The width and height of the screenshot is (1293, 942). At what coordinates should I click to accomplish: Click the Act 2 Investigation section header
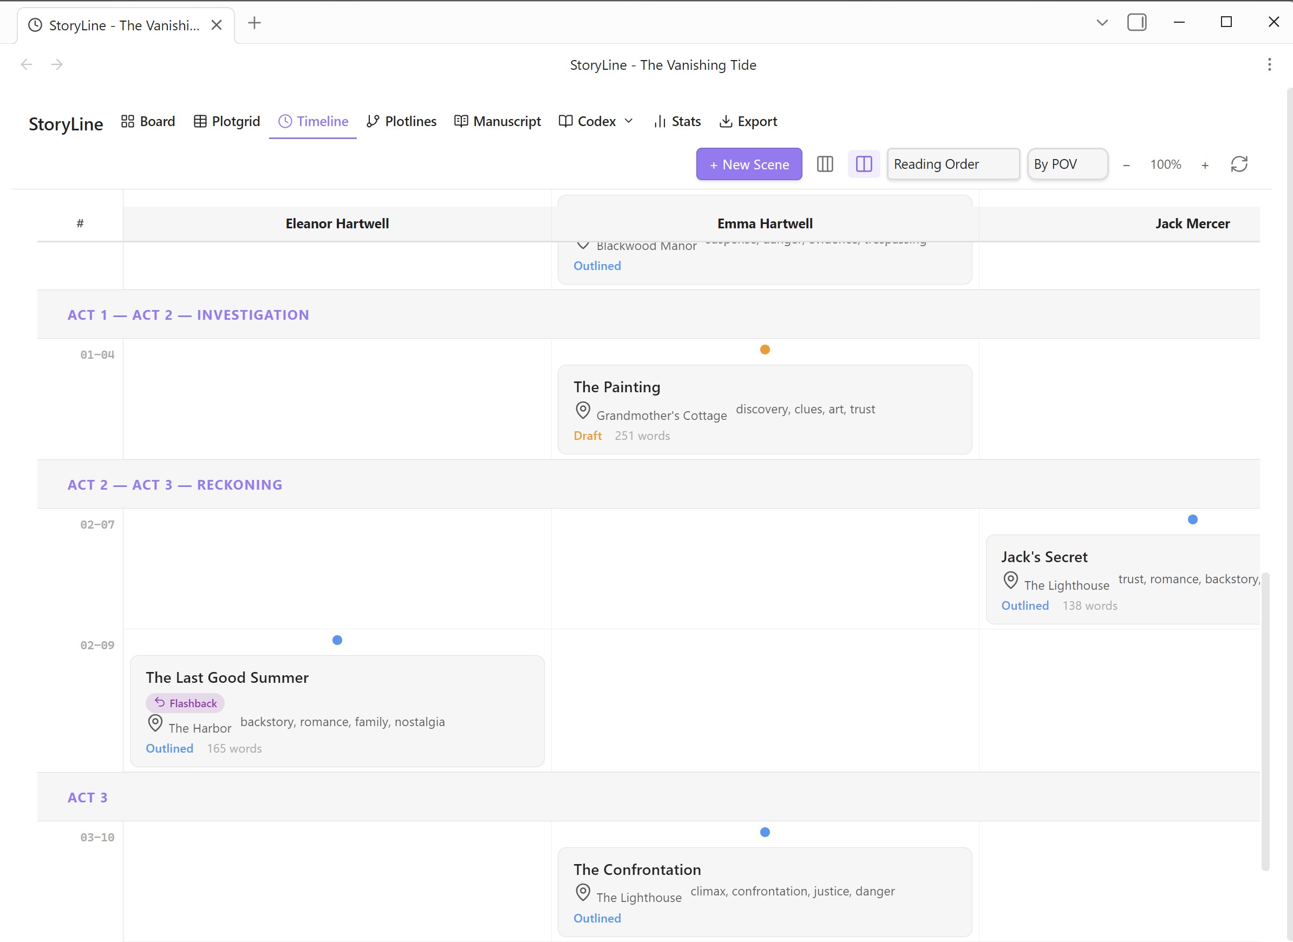tap(648, 314)
